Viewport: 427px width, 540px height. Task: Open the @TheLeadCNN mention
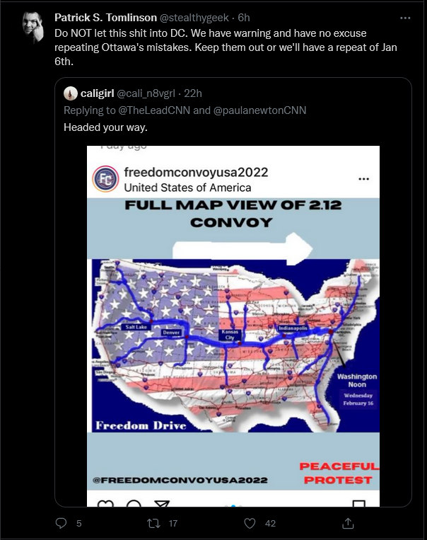click(x=154, y=110)
